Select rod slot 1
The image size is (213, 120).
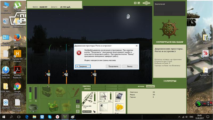78,101
